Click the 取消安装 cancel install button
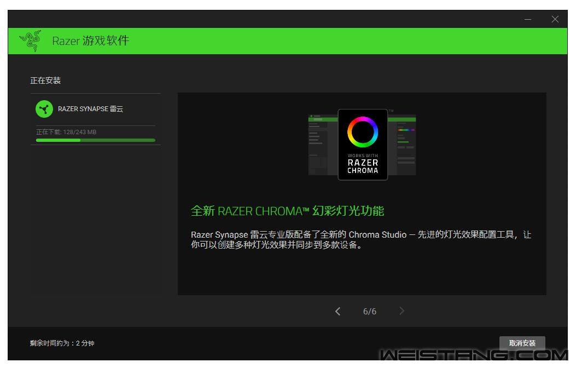 522,343
